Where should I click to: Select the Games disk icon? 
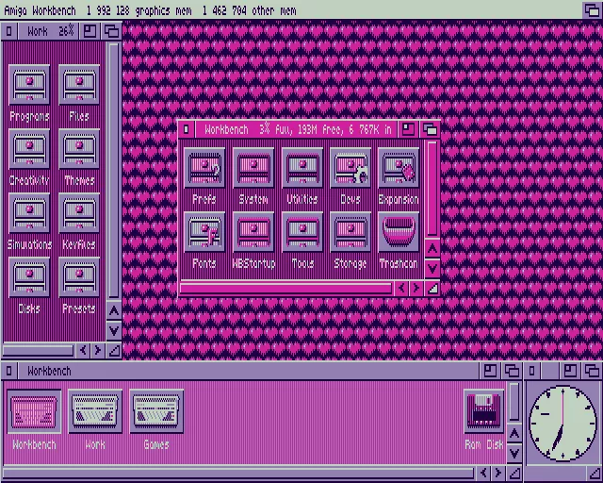click(156, 411)
